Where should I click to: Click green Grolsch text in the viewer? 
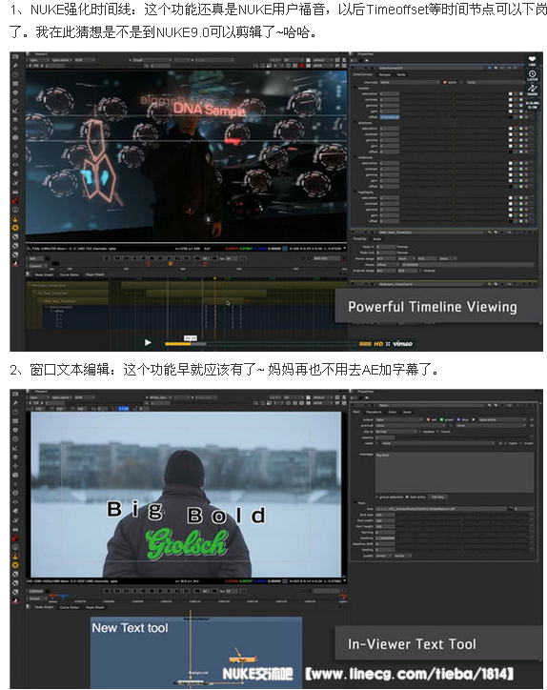click(187, 544)
